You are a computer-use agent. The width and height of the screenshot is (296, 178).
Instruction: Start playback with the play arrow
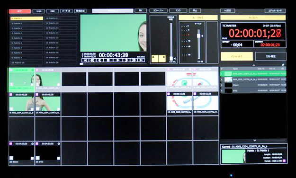(118, 60)
